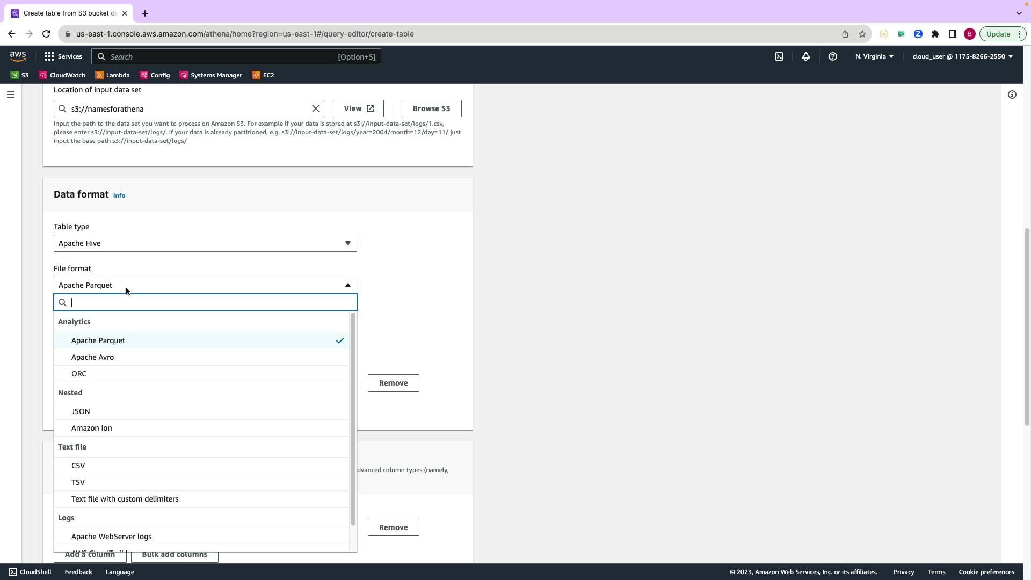Select Apache Avro format option
This screenshot has height=580, width=1031.
pos(92,357)
